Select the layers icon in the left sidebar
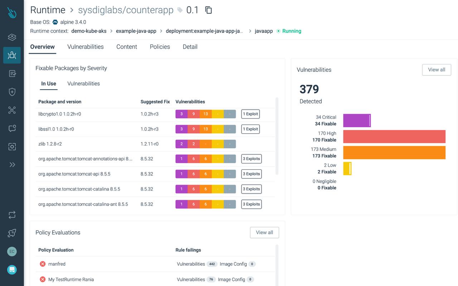458x286 pixels. [12, 37]
